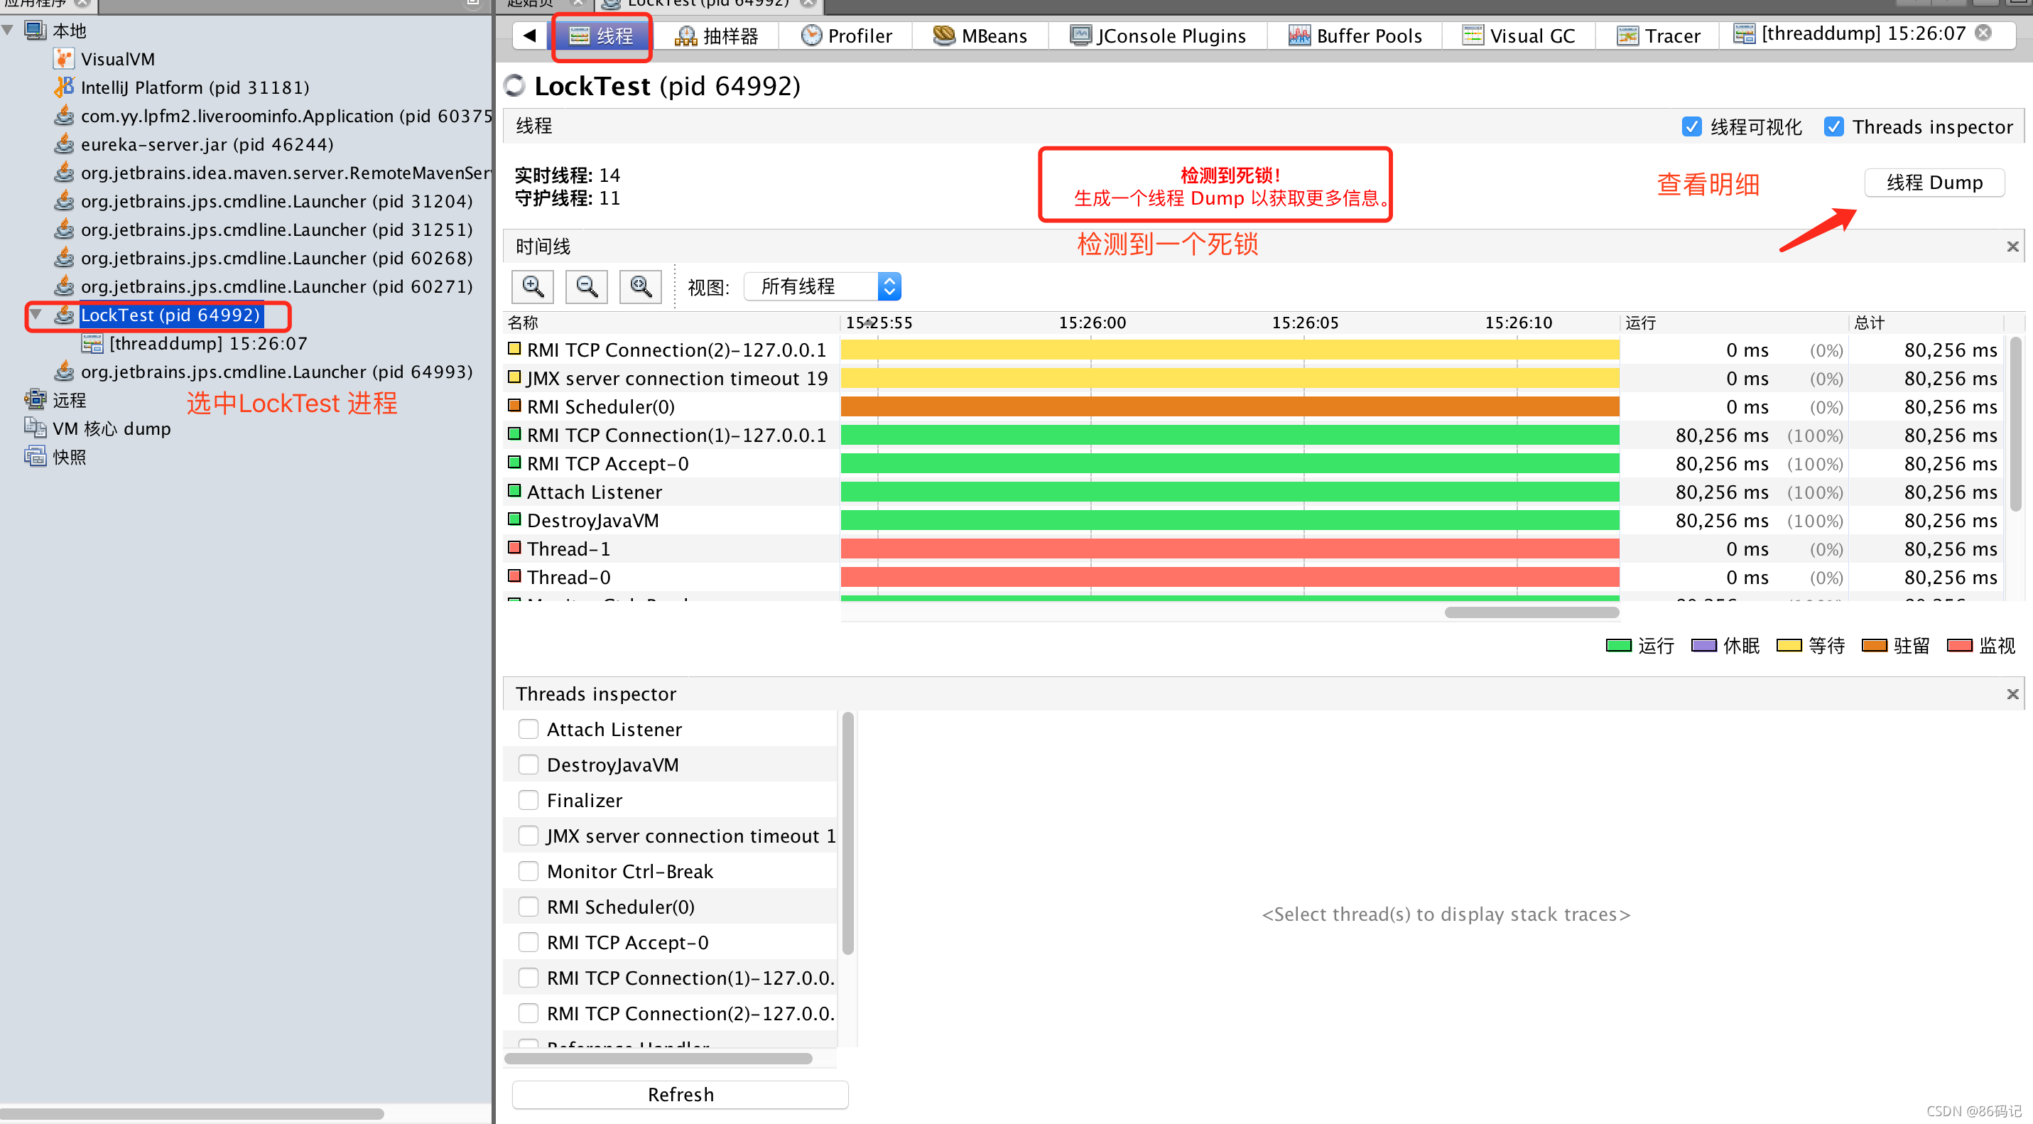
Task: Click the 远程 remote hosts icon
Action: pos(36,399)
